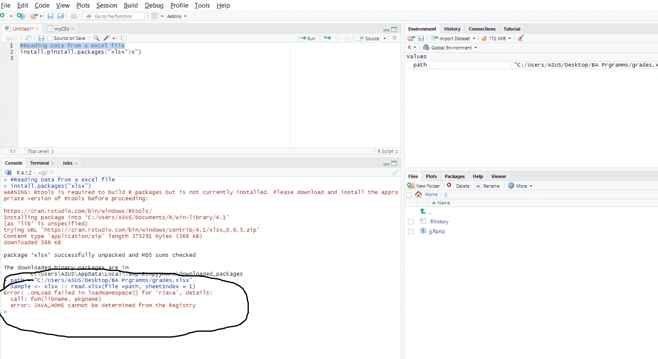658x359 pixels.
Task: Maximize the console pane
Action: 394,163
